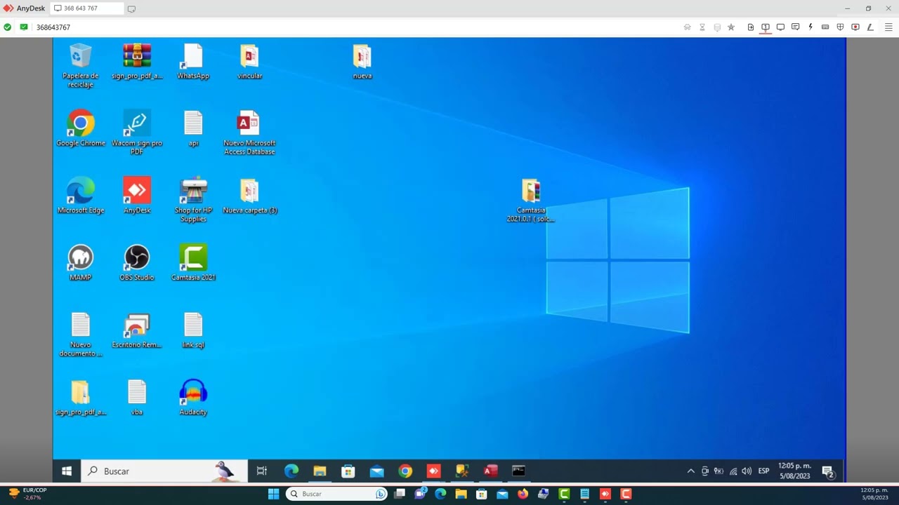Select the nueva folder on desktop
This screenshot has width=899, height=505.
[x=362, y=61]
